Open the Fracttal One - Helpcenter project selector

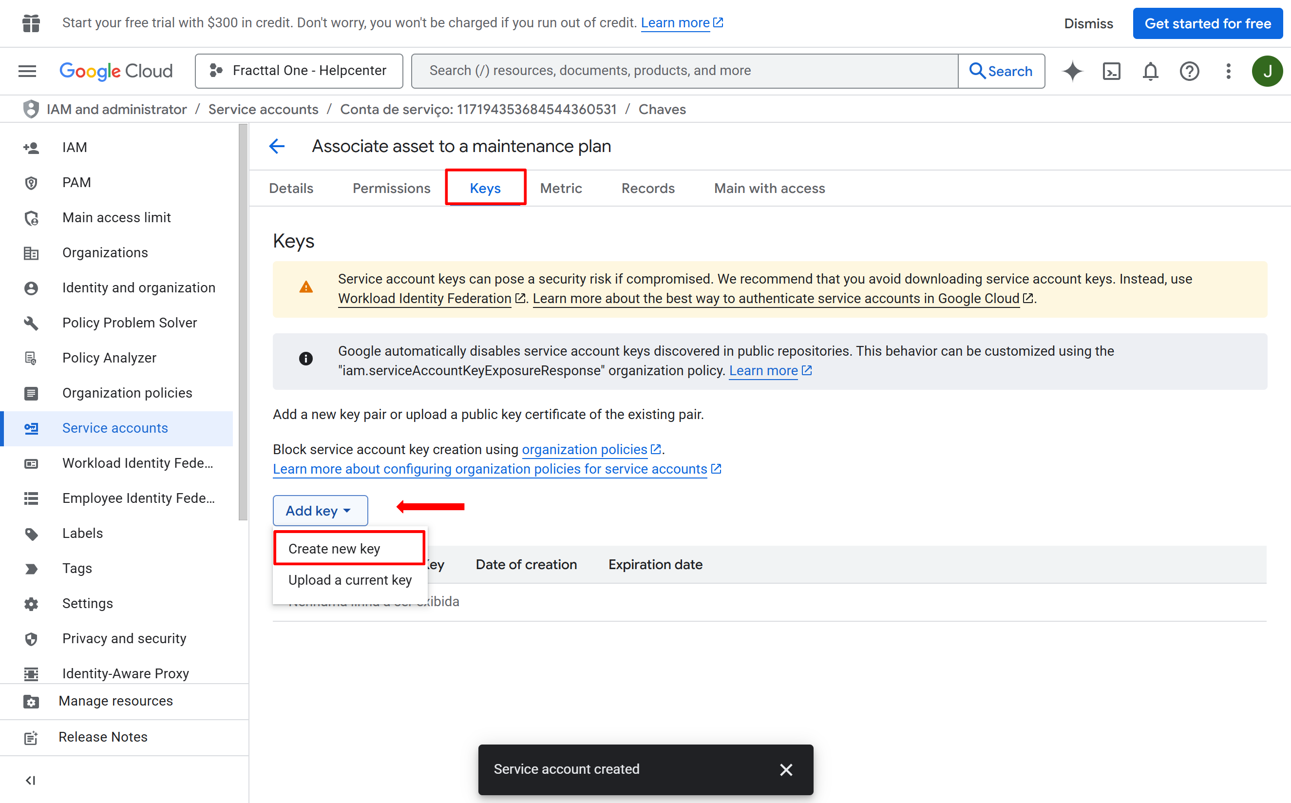299,71
